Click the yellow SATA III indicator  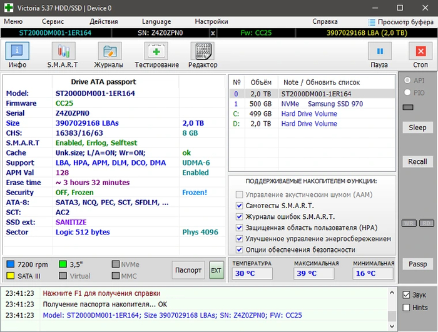(11, 276)
